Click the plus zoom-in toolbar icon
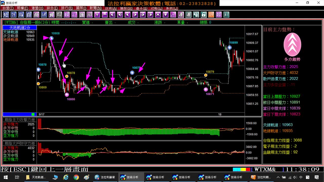The image size is (324, 182). 97,15
